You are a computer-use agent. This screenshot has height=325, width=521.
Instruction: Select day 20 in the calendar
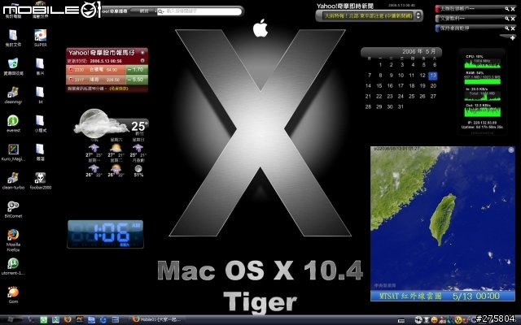point(433,86)
